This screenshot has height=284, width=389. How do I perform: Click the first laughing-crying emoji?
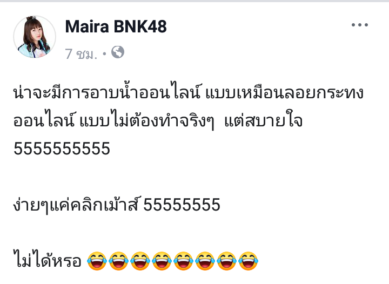tap(97, 261)
